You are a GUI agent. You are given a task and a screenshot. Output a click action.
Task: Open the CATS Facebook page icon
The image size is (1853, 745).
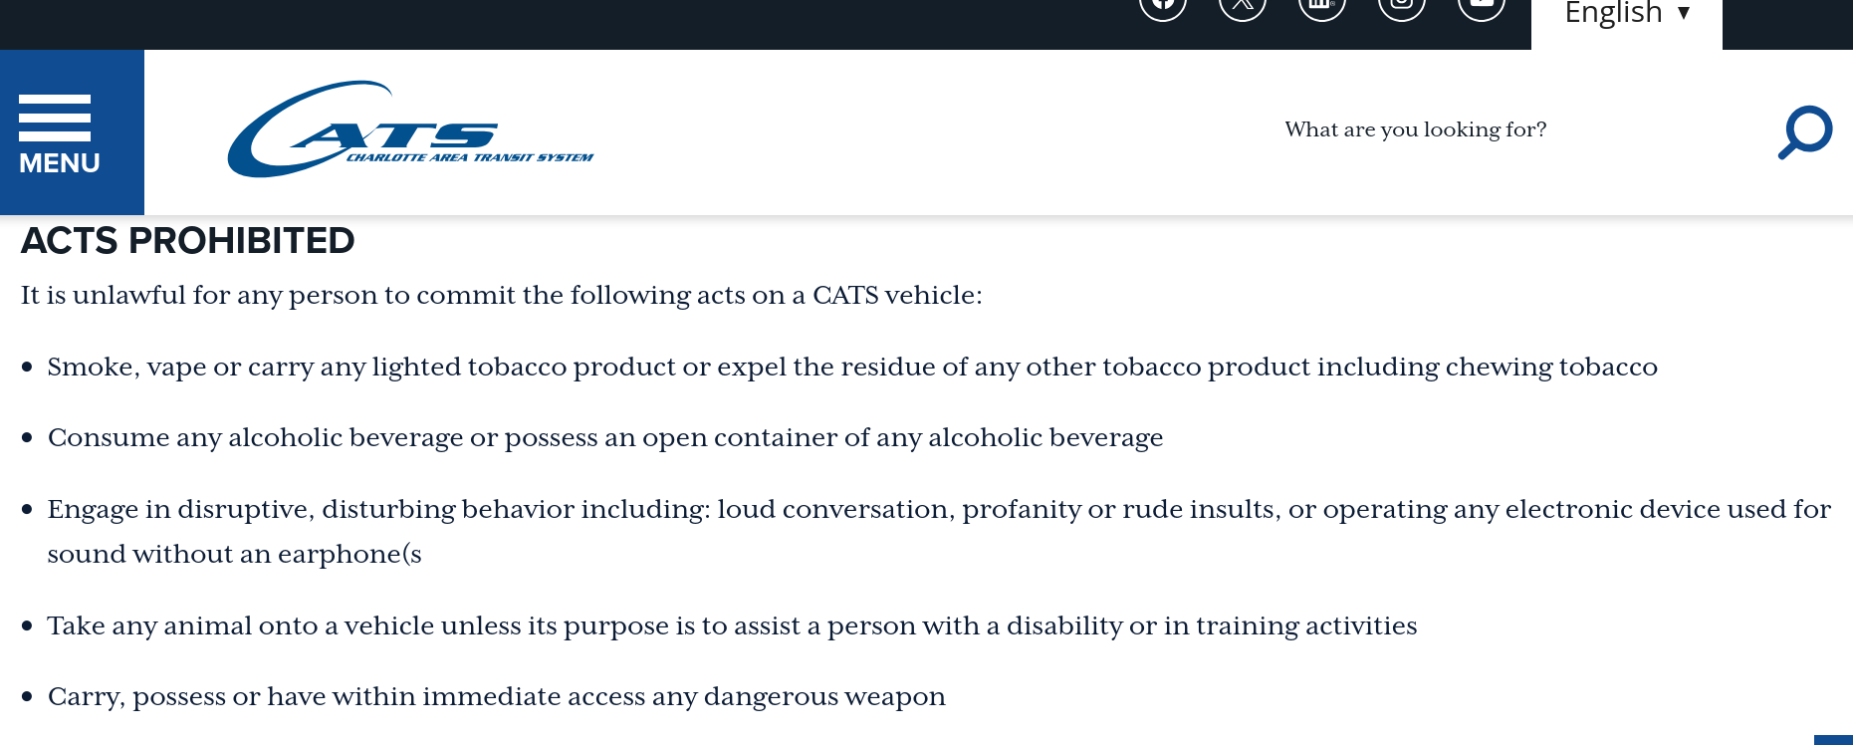1163,6
